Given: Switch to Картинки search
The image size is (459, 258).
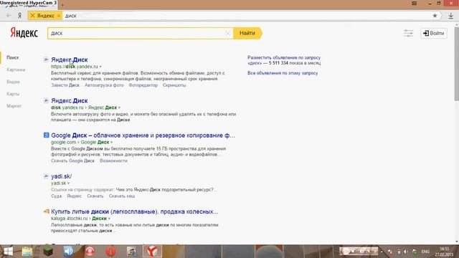Looking at the screenshot, I should pyautogui.click(x=16, y=70).
